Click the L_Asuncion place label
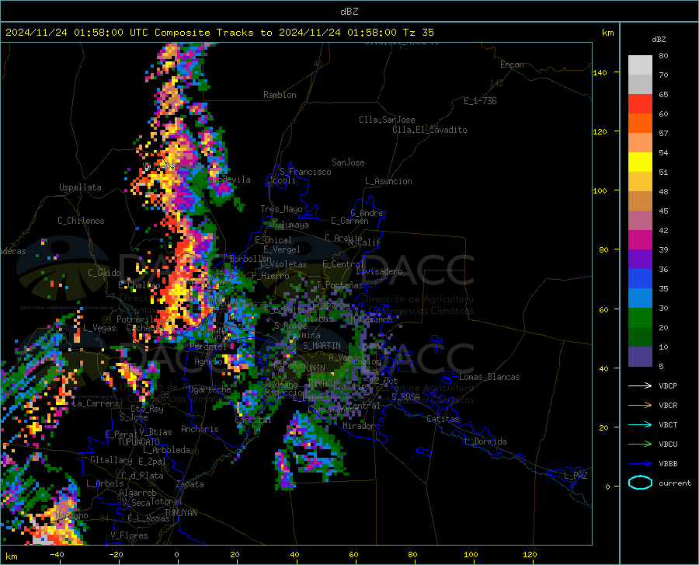Image resolution: width=699 pixels, height=565 pixels. click(x=388, y=181)
